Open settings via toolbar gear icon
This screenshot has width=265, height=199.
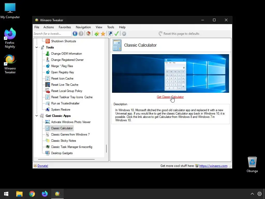point(124,34)
